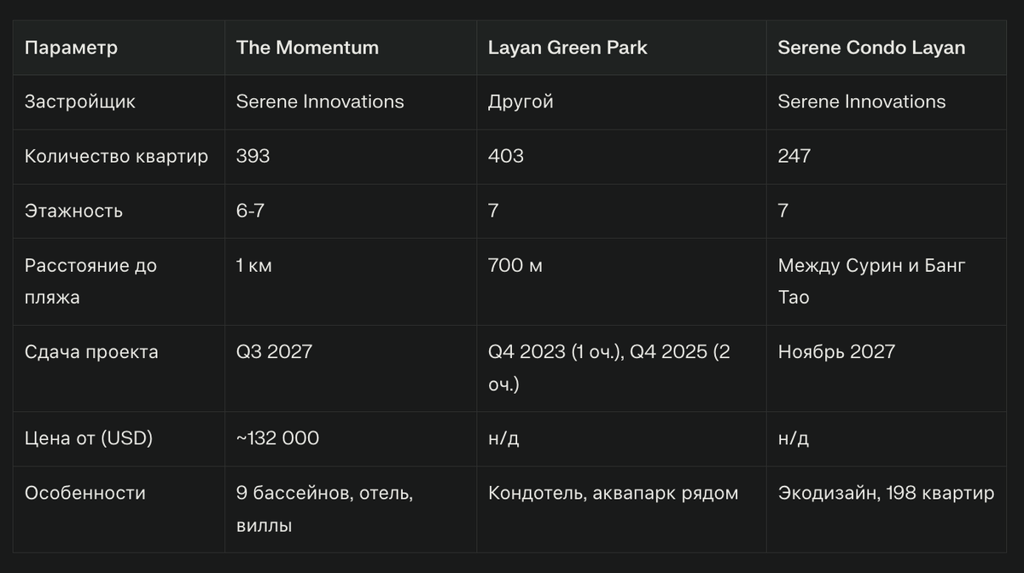1024x573 pixels.
Task: Click the "Застройщик" row label
Action: (80, 101)
